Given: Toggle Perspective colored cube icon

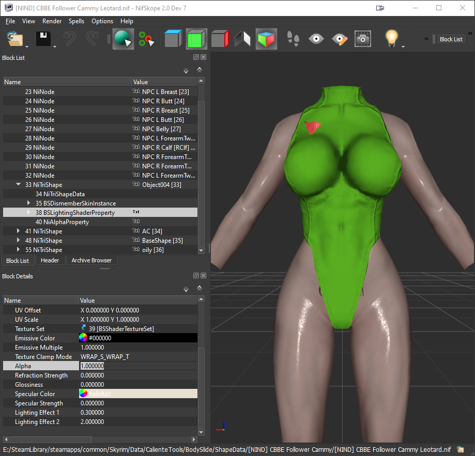Looking at the screenshot, I should [x=266, y=39].
